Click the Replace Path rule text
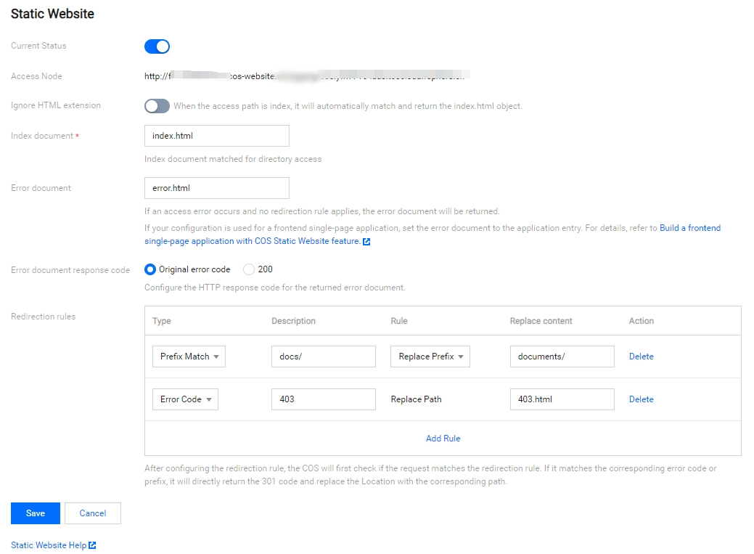This screenshot has width=754, height=554. pos(416,399)
